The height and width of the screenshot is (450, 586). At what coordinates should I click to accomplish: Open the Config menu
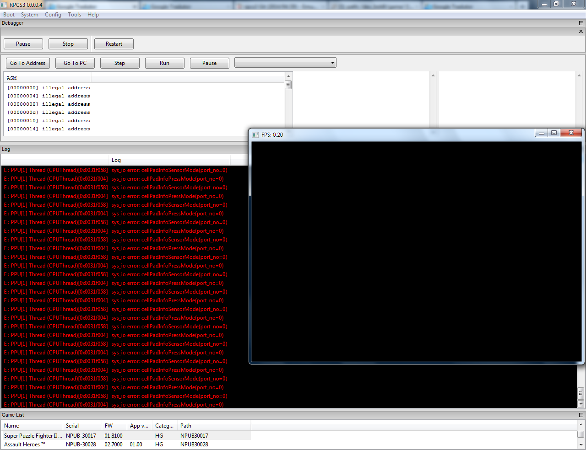click(53, 15)
